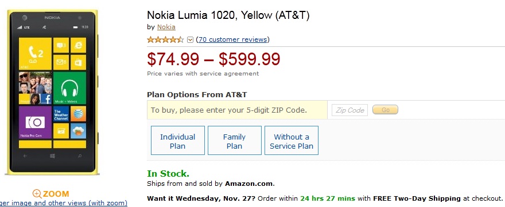This screenshot has height=207, width=505.
Task: Visit the Nokia brand link
Action: [166, 27]
